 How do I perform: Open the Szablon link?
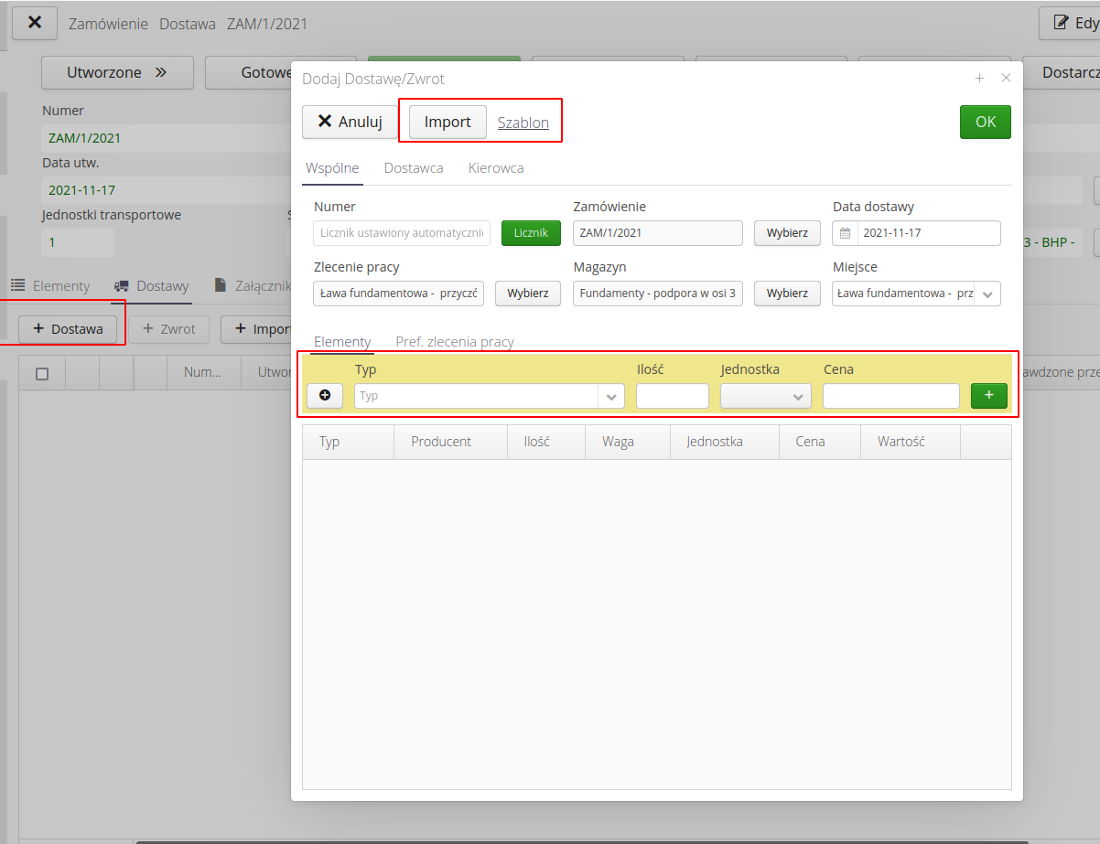(523, 122)
